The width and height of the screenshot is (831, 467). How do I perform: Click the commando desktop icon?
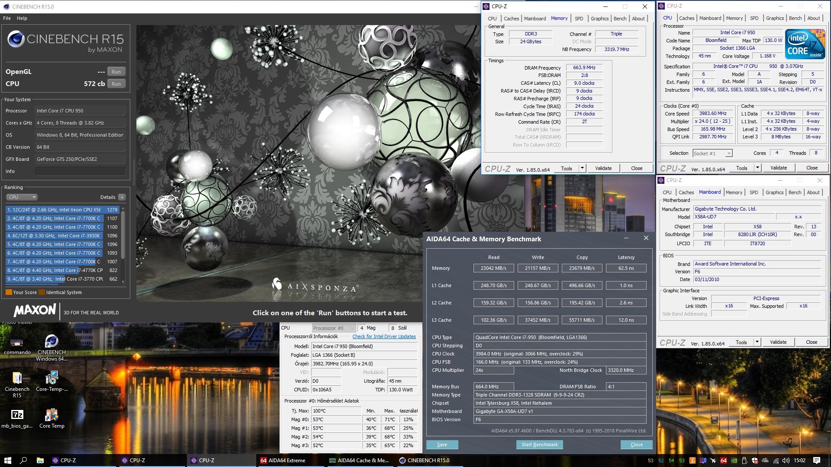[x=17, y=343]
